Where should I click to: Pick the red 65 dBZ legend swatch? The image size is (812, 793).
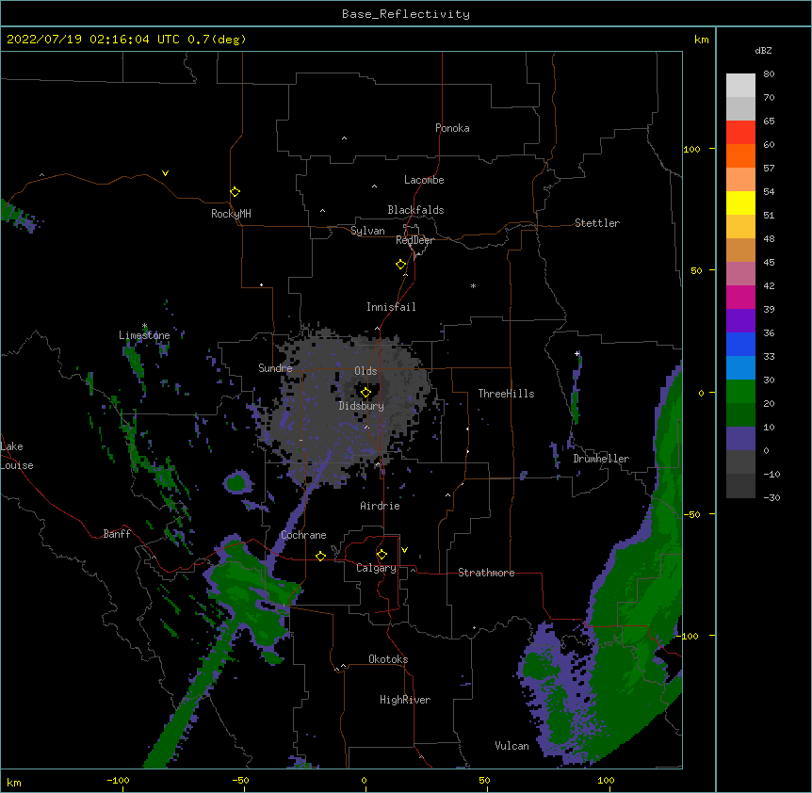(740, 132)
